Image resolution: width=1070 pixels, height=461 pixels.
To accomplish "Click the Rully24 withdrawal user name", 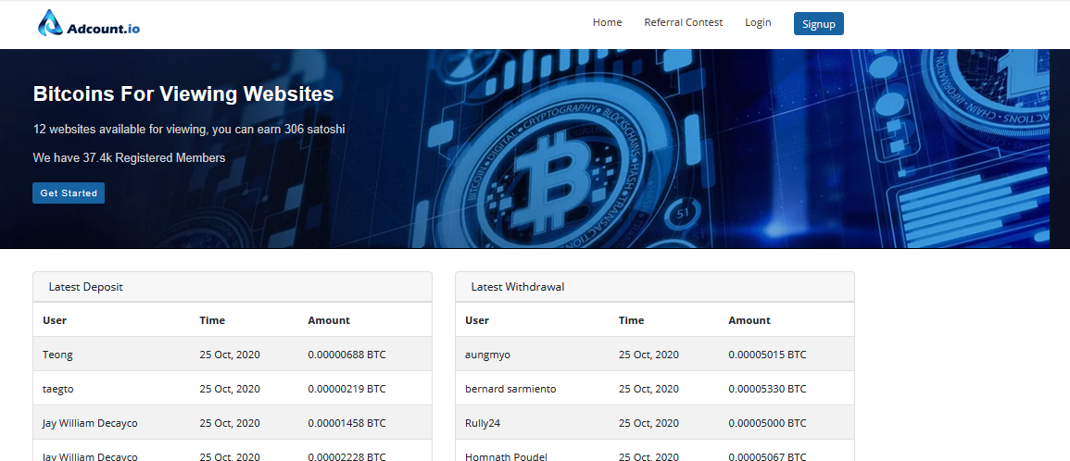I will [485, 423].
